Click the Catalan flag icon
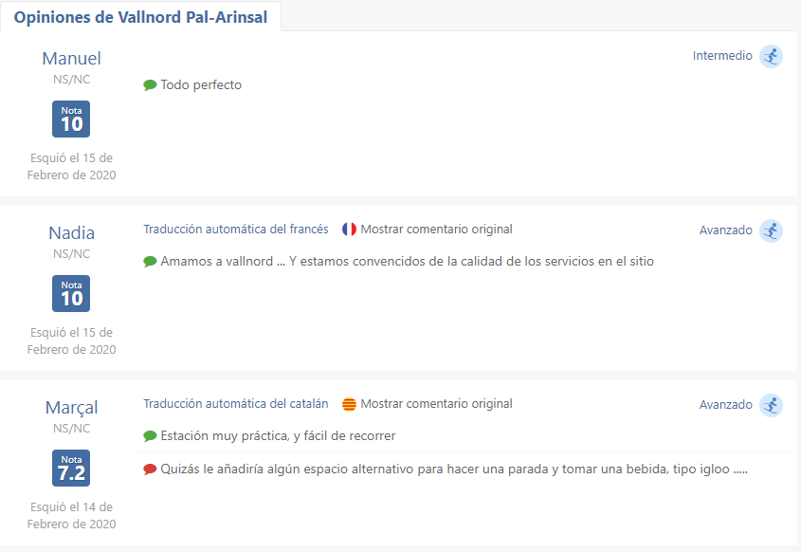This screenshot has height=552, width=801. click(349, 404)
